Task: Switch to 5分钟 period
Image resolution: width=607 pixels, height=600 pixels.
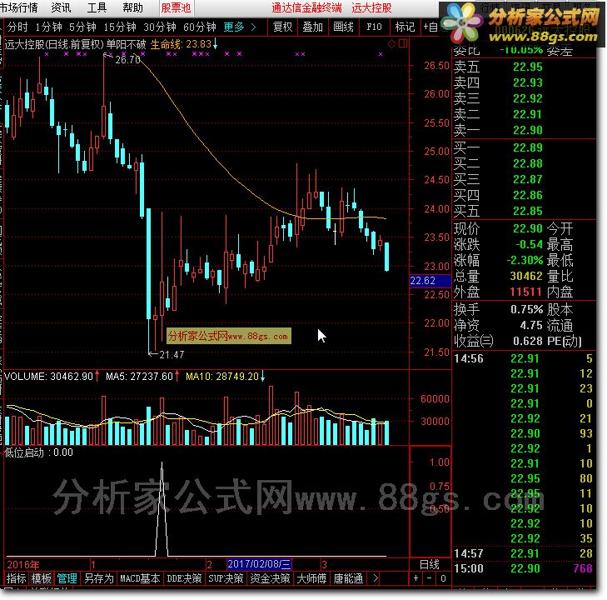Action: (82, 27)
